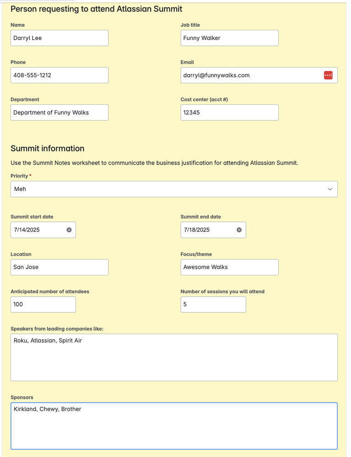Click the Email field with darryl@funnywalks.com
Screen dimensions: 351x457
pyautogui.click(x=259, y=75)
